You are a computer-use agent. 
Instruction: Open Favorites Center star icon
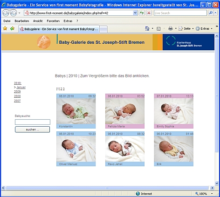point(5,28)
